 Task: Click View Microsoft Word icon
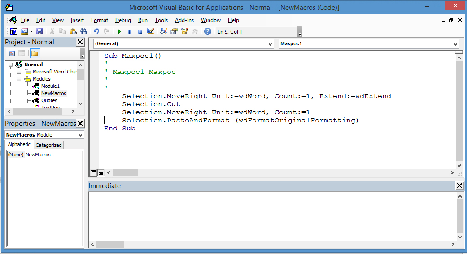pos(14,31)
